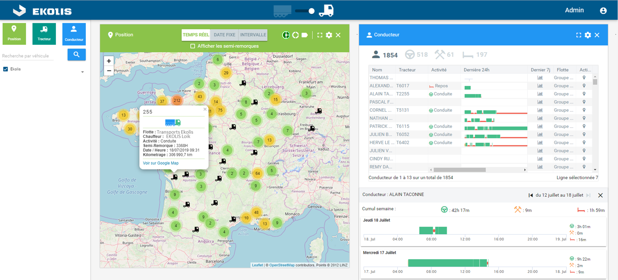Open the Position widget from sidebar

point(14,34)
